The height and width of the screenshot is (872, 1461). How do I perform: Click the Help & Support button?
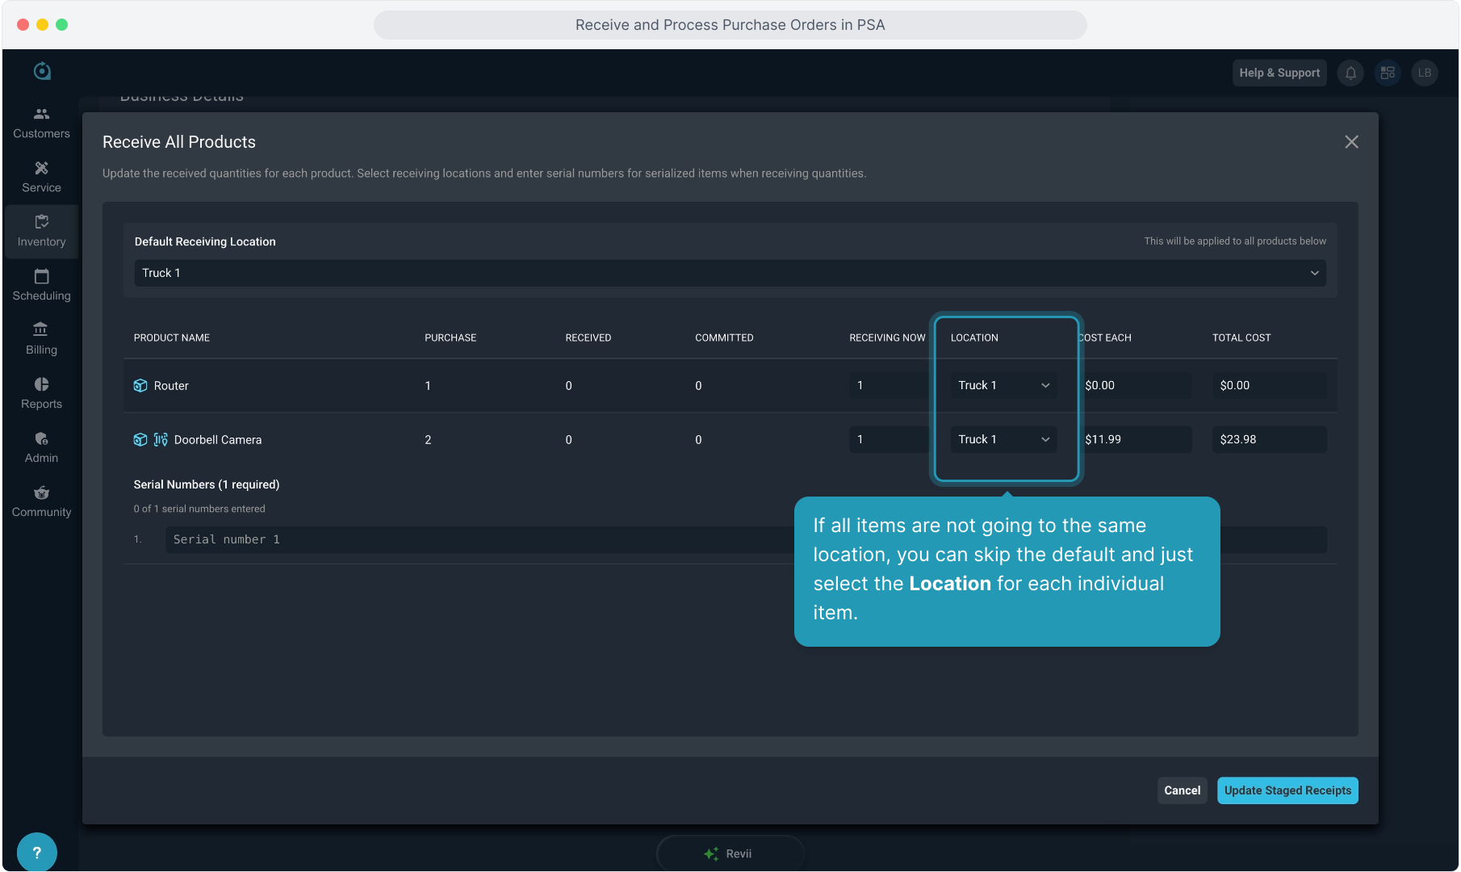1279,73
